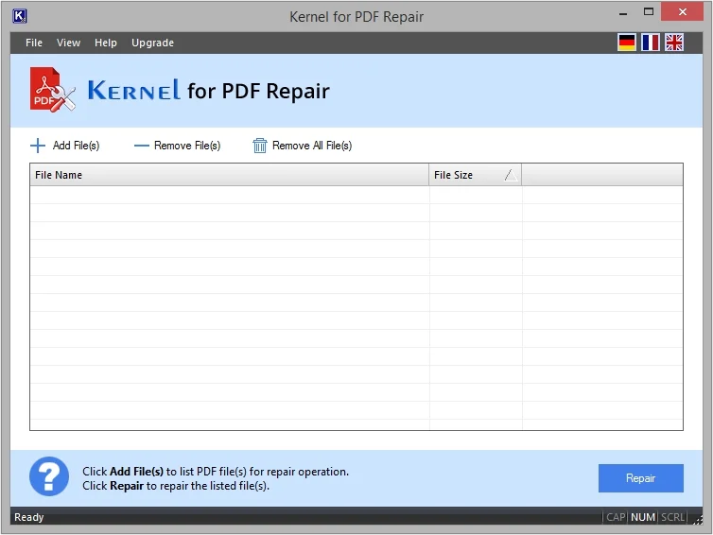Sort by the File Name column header

tap(229, 175)
